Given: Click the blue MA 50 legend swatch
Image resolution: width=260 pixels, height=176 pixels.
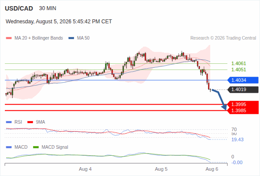Looking at the screenshot, I should click(71, 38).
